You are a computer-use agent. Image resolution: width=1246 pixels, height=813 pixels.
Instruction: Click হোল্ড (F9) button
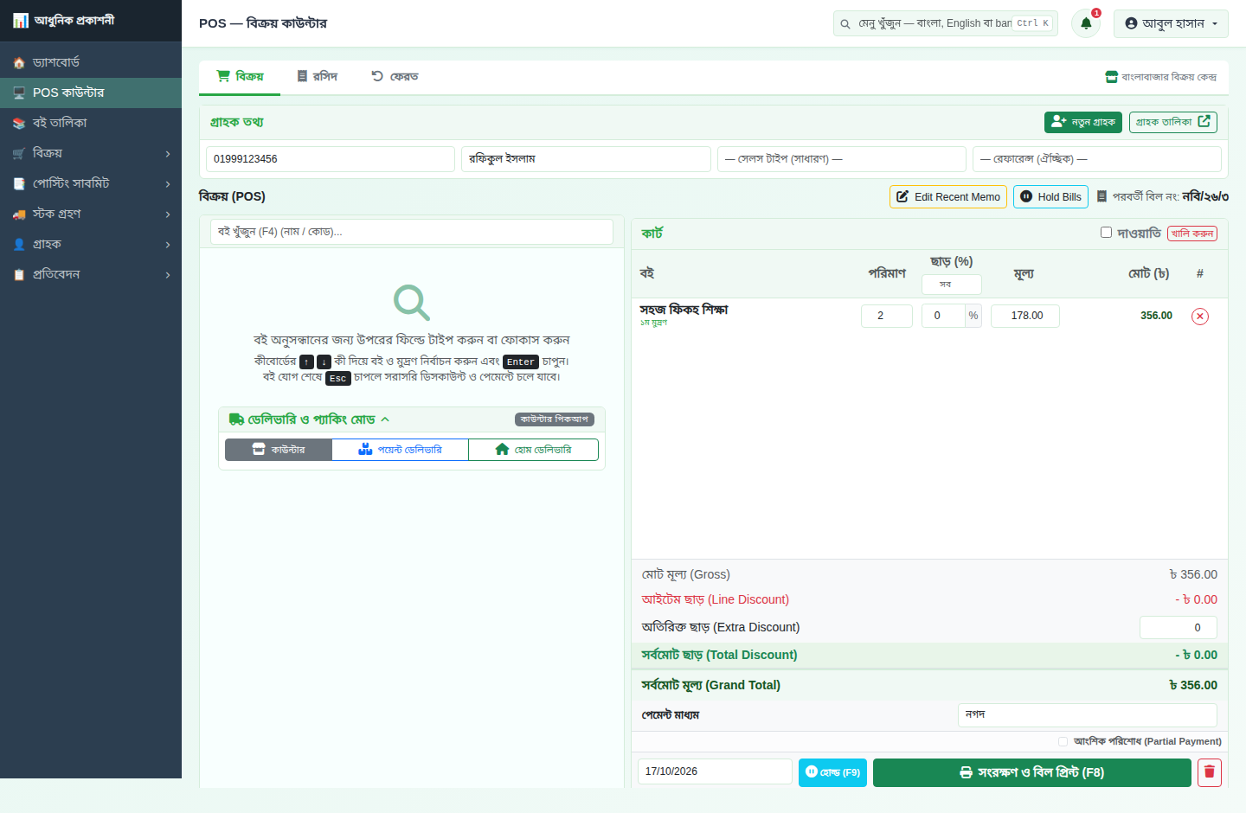pos(832,772)
